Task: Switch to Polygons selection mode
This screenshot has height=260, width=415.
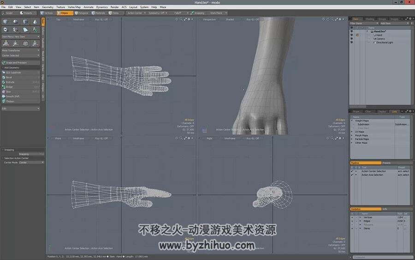Action: tap(82, 13)
